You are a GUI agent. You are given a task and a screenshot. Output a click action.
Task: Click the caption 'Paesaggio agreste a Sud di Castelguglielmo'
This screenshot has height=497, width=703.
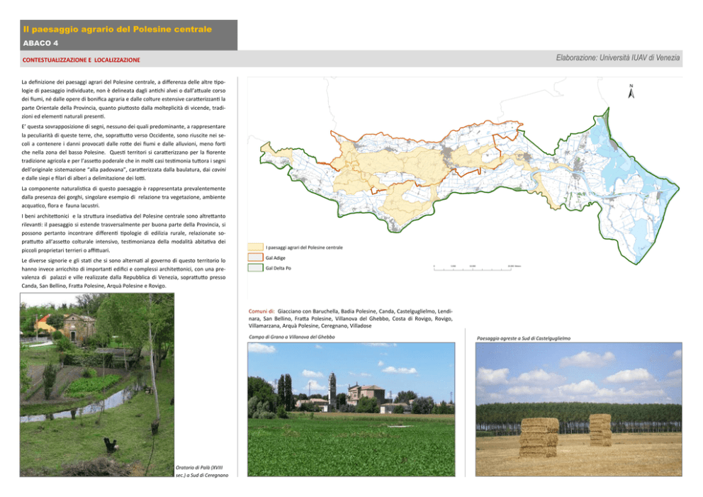point(524,338)
